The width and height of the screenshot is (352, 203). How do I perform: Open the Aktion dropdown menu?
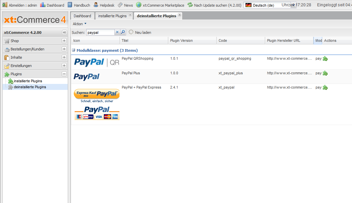pos(80,24)
